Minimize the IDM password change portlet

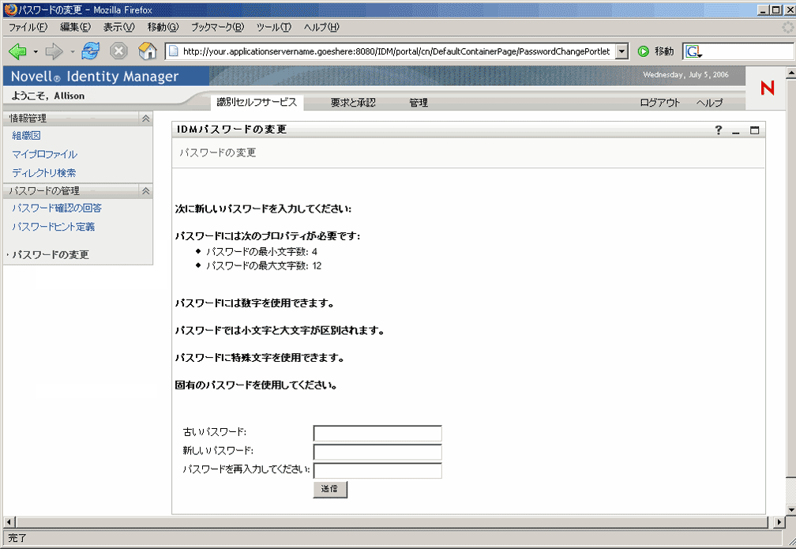pos(736,131)
